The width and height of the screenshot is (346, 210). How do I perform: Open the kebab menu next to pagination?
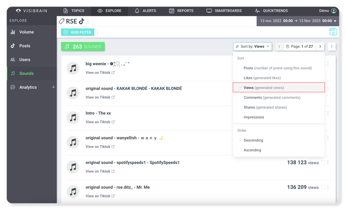coord(331,46)
